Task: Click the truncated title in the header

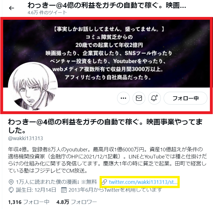Action: click(107, 5)
